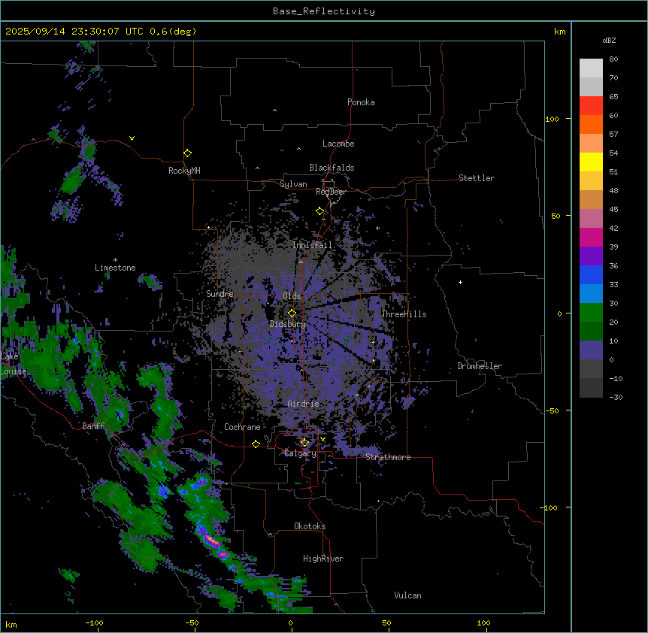The height and width of the screenshot is (633, 648).
Task: Pick the bright yellow 51-54 dBZ legend band
Action: tap(591, 162)
